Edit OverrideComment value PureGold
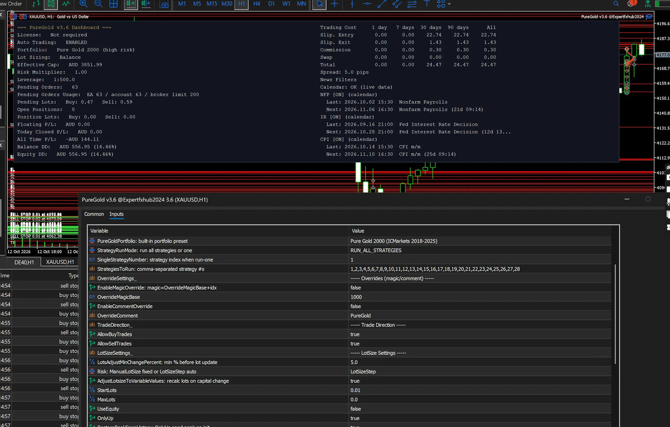The height and width of the screenshot is (427, 670). coord(480,315)
